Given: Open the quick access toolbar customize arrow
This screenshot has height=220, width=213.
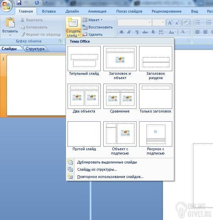Looking at the screenshot, I should (46, 3).
